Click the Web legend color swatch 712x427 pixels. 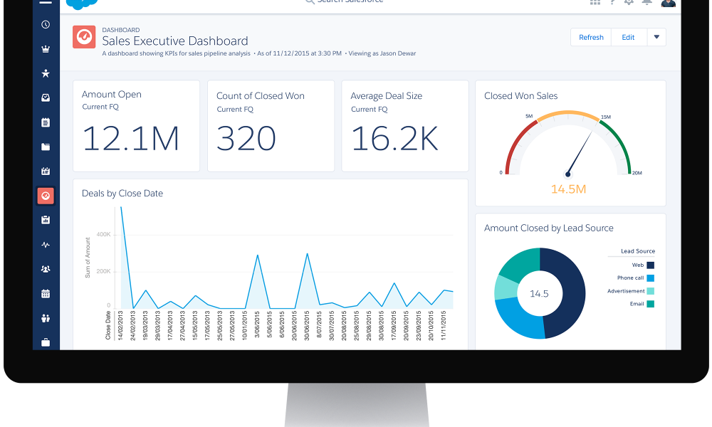click(650, 265)
